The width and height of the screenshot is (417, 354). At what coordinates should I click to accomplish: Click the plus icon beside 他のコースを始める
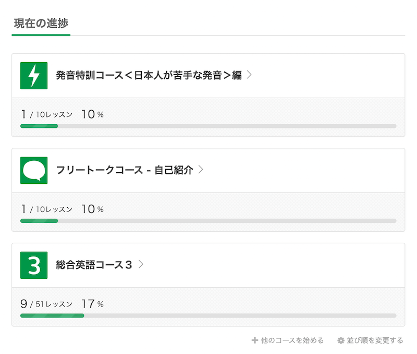click(255, 340)
